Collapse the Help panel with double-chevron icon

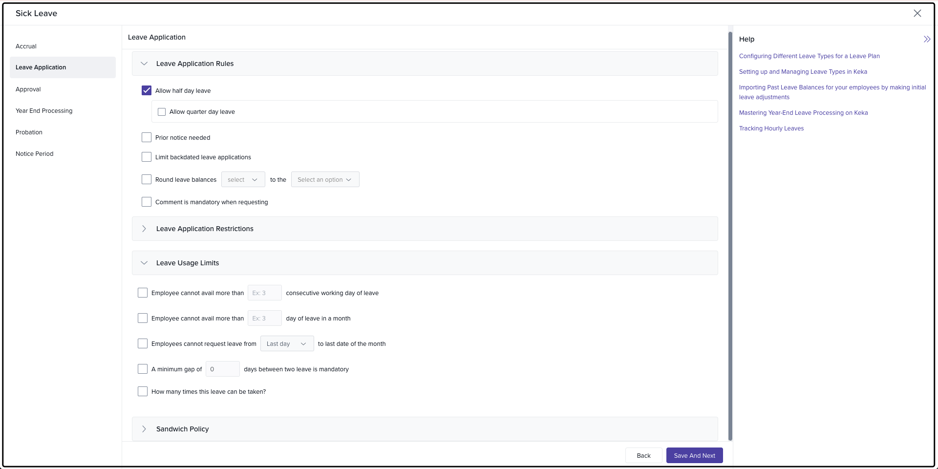(x=927, y=39)
